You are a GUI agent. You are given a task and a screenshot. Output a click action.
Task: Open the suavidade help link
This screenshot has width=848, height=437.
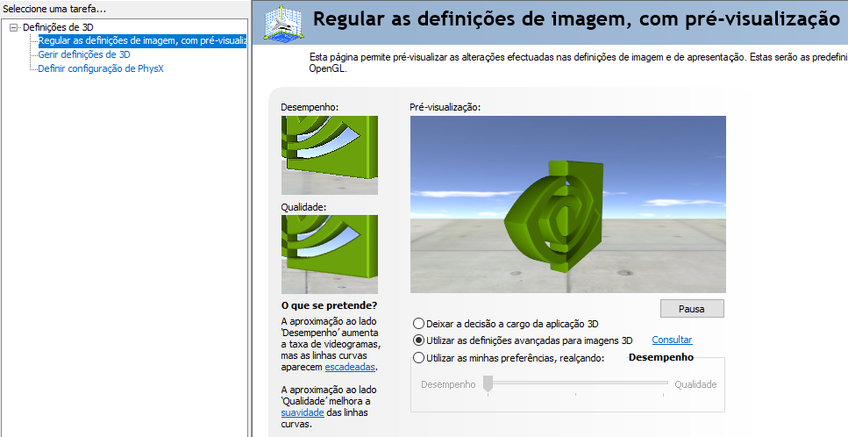click(303, 412)
